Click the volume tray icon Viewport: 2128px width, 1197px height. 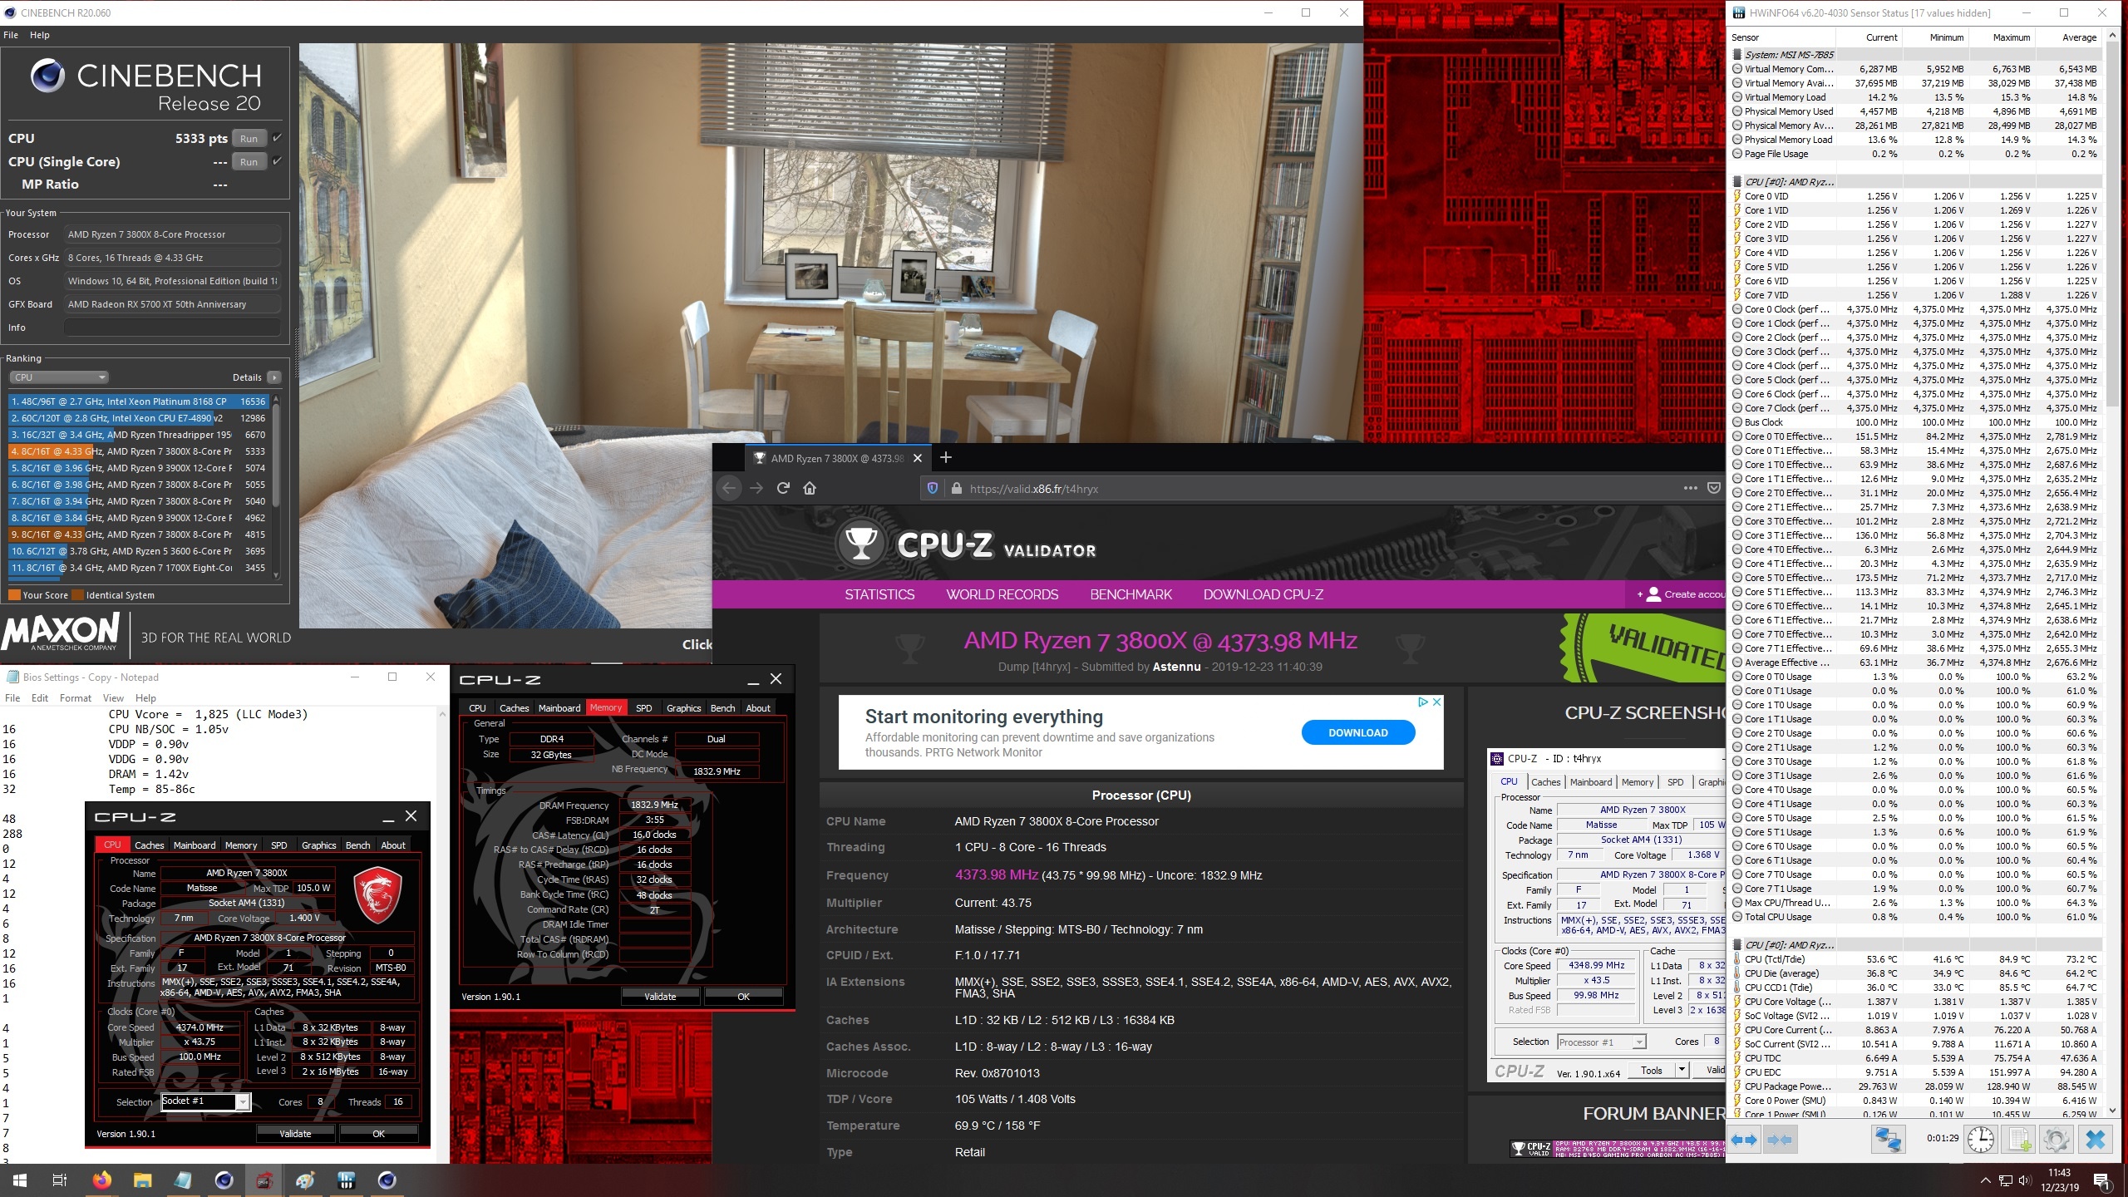click(x=2024, y=1180)
